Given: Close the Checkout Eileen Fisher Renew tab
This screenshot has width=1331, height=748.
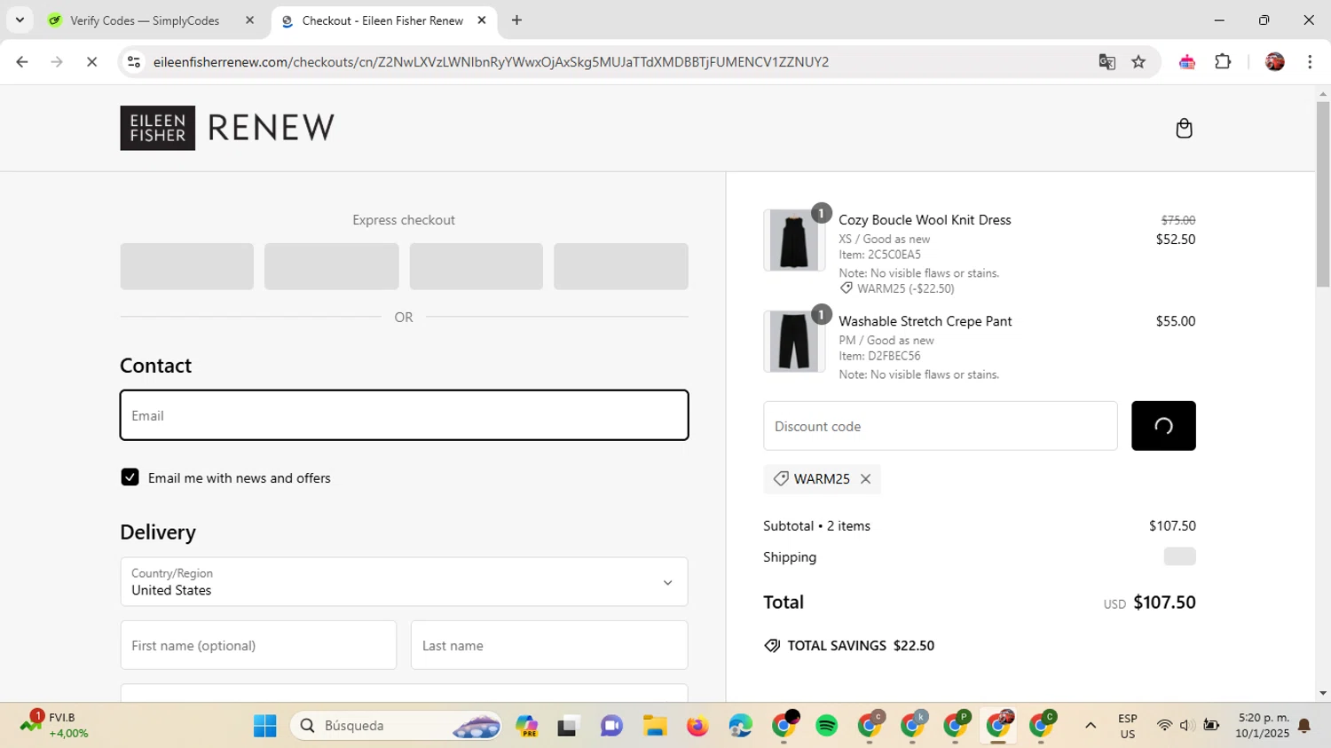Looking at the screenshot, I should point(482,20).
